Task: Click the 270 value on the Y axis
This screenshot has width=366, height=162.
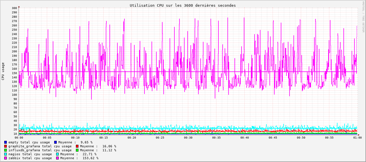Action: (x=14, y=21)
